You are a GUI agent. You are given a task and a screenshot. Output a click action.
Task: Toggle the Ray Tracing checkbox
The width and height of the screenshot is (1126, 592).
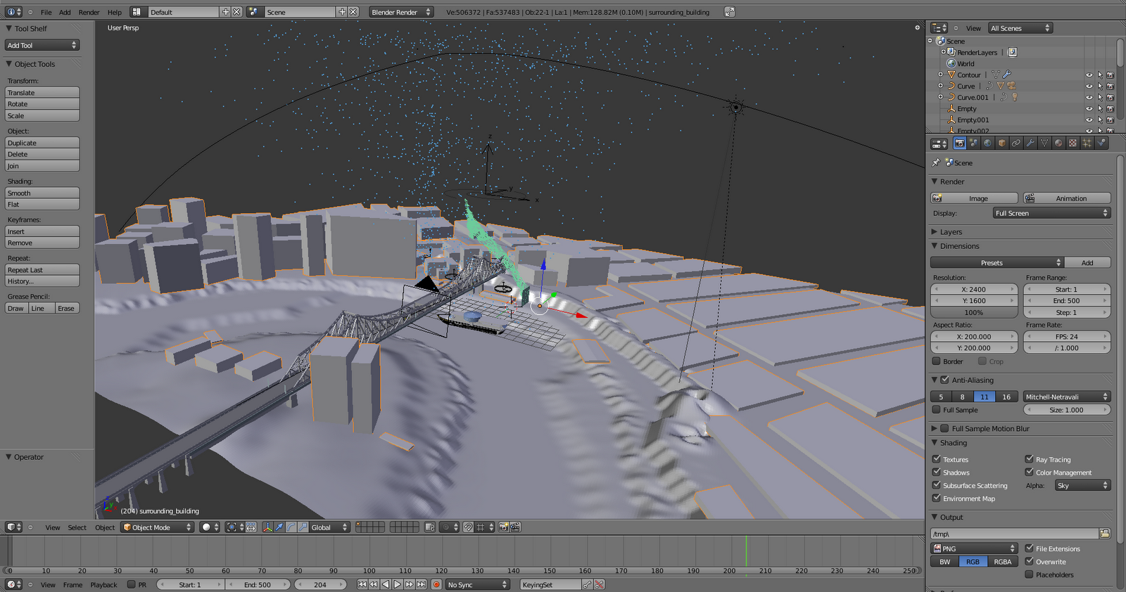(1030, 459)
